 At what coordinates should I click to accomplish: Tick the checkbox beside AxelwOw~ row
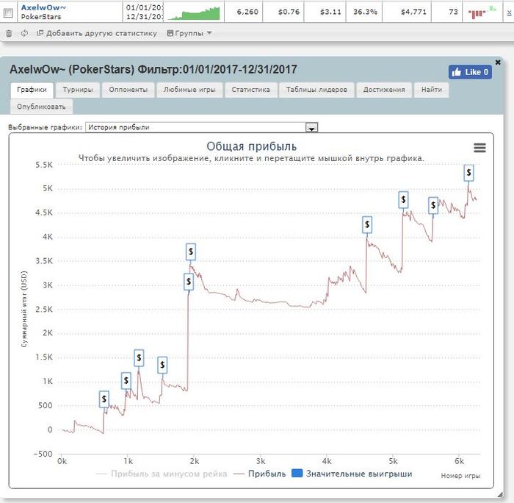click(8, 13)
